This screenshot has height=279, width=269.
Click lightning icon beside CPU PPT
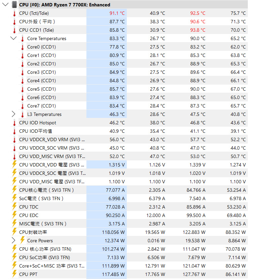click(14, 274)
